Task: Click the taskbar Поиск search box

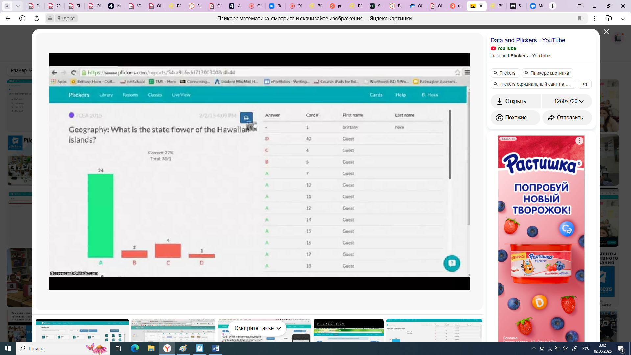Action: pyautogui.click(x=62, y=348)
